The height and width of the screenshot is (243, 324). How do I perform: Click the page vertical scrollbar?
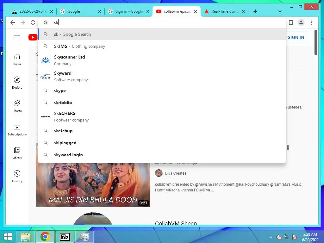point(315,42)
